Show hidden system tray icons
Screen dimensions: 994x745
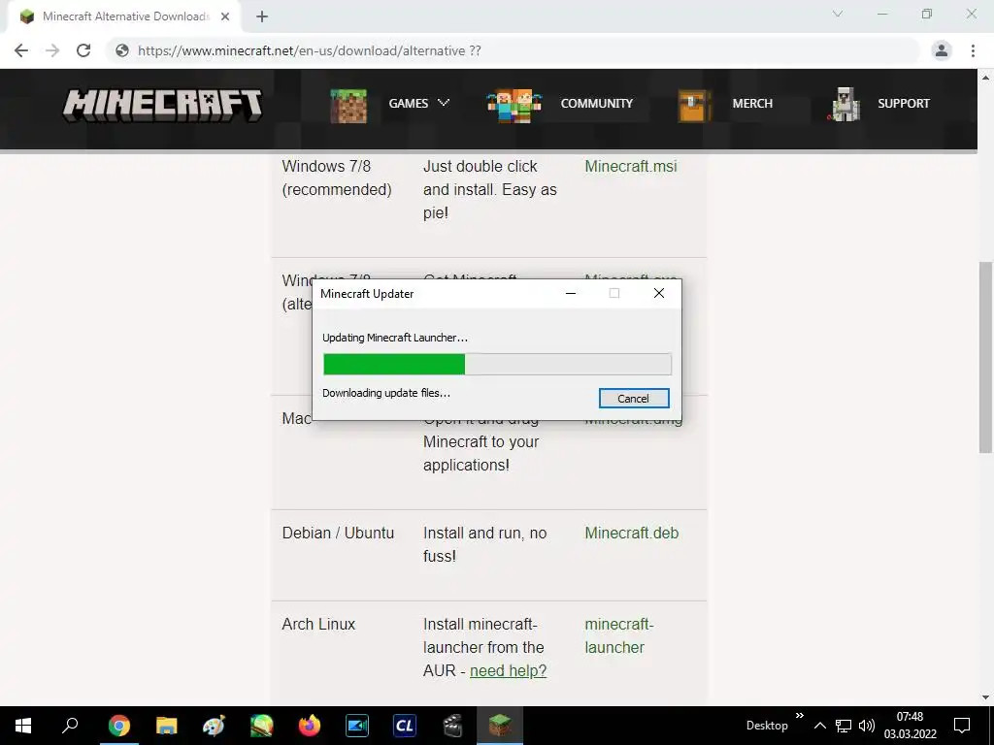click(x=819, y=726)
